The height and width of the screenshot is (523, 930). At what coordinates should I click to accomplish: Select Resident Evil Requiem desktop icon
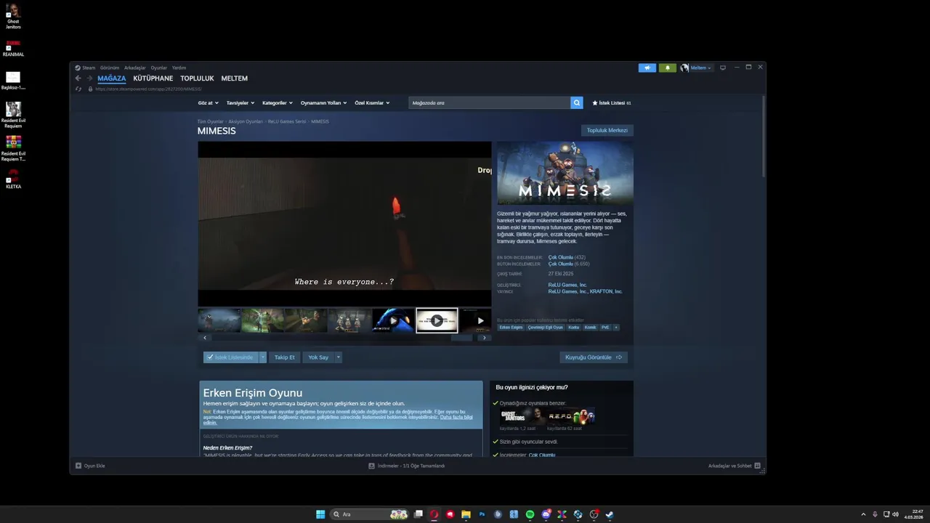pyautogui.click(x=13, y=115)
